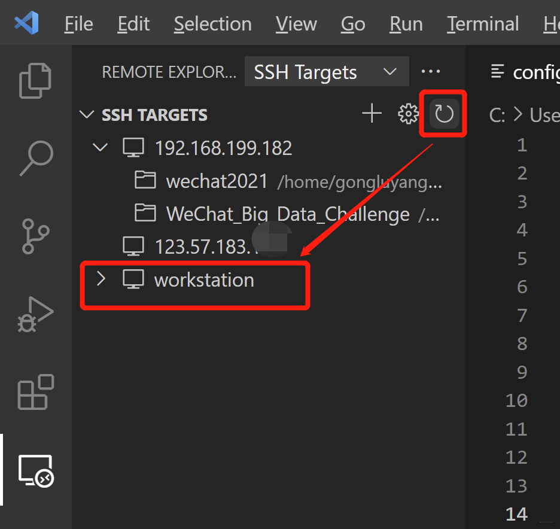Open the Source Control icon
Screen dimensions: 560x529
point(35,236)
